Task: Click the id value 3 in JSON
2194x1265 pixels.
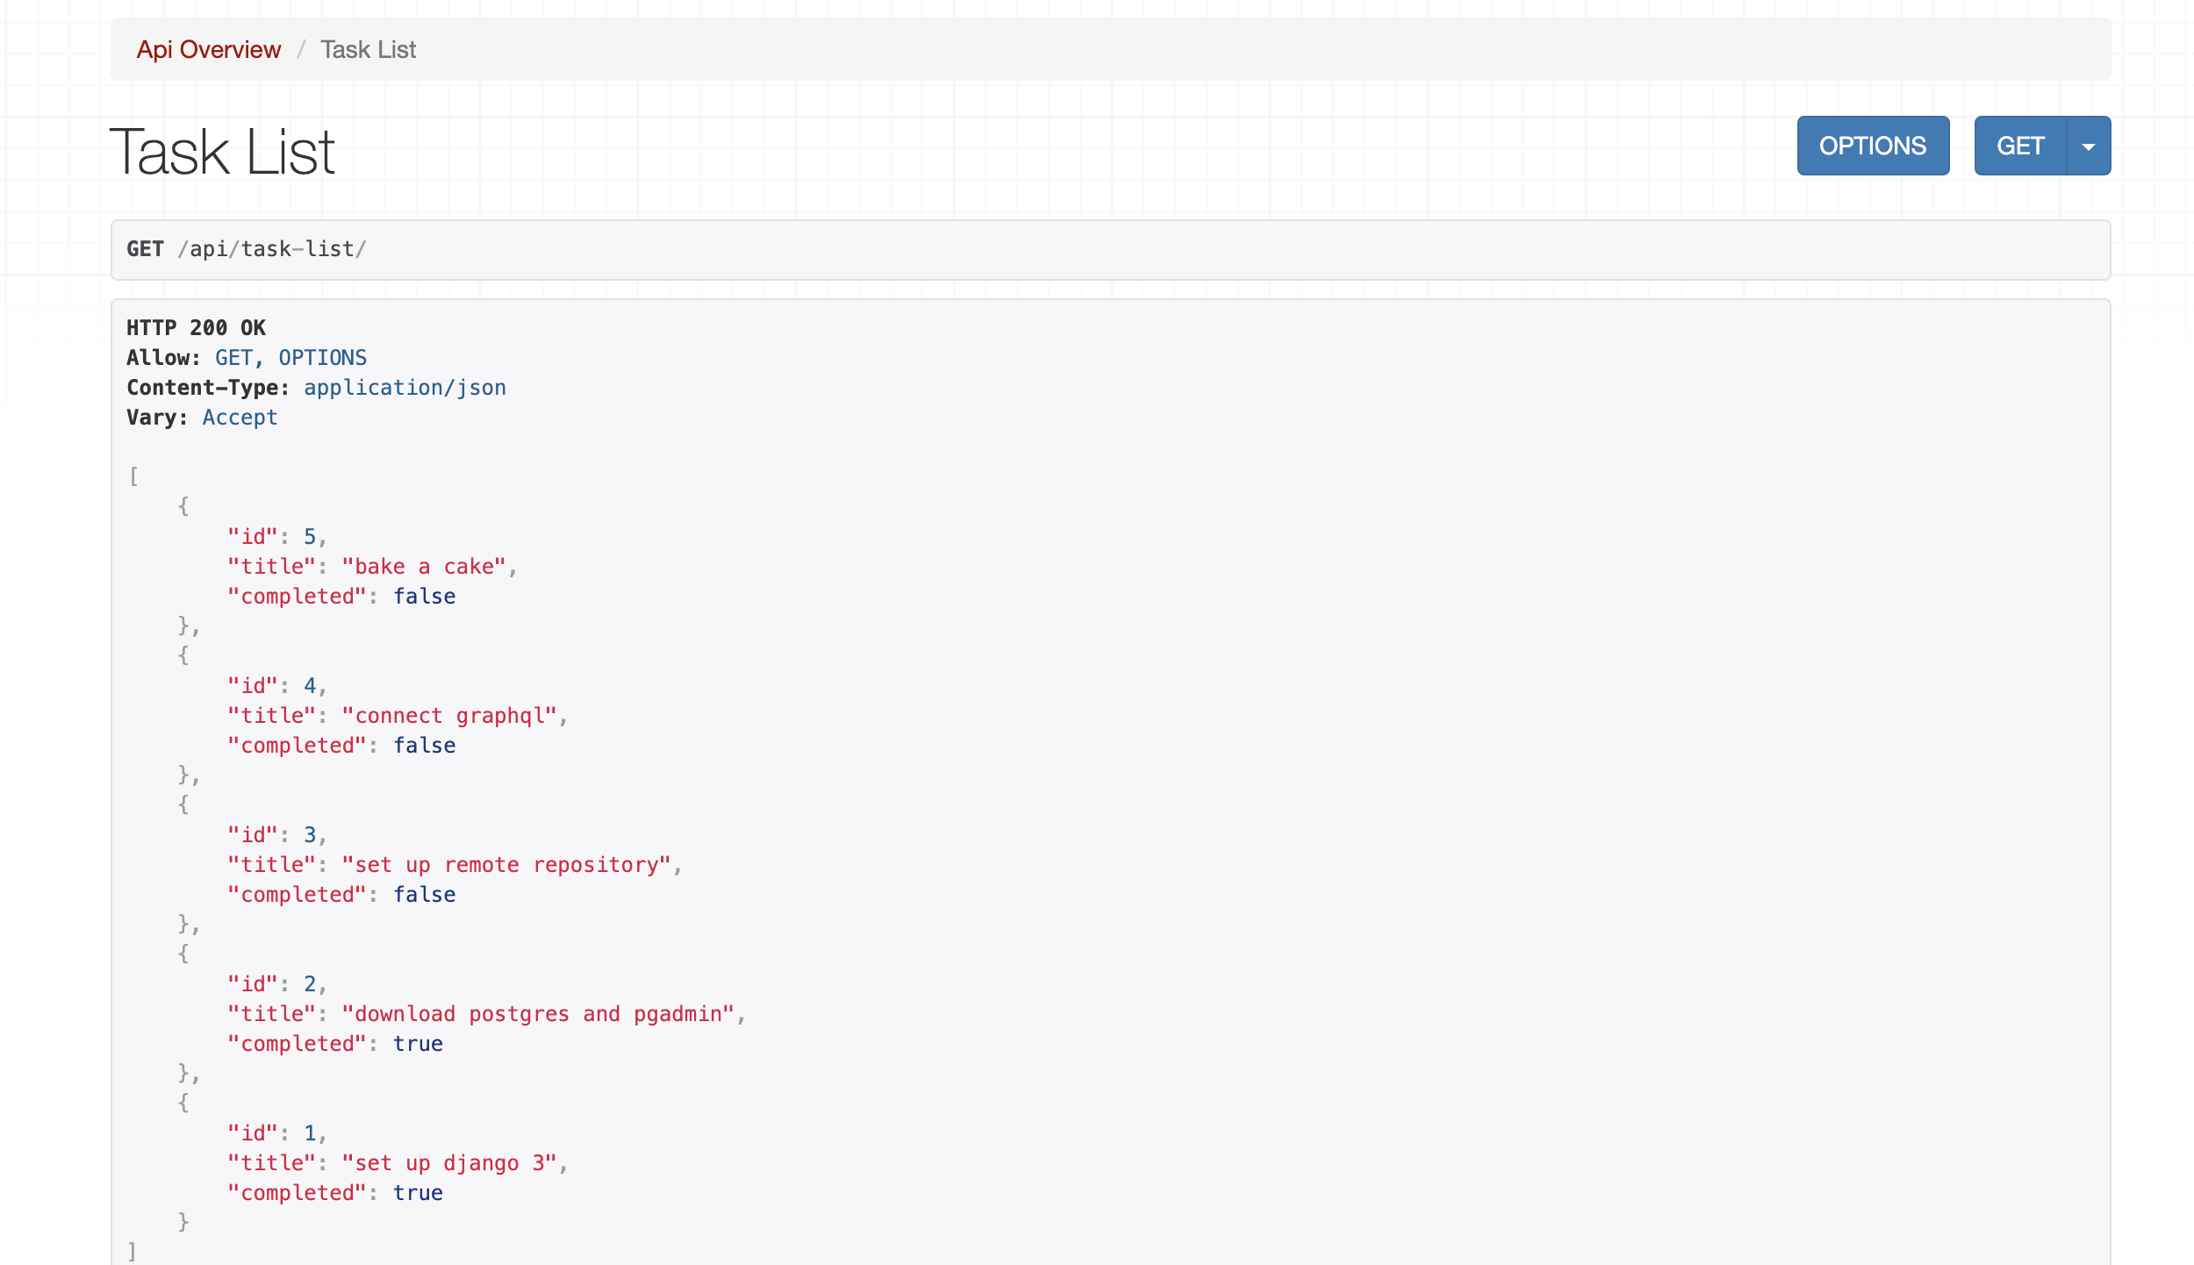Action: click(x=310, y=835)
